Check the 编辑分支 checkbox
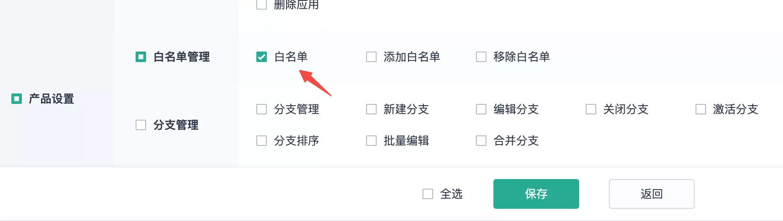The width and height of the screenshot is (783, 221). point(481,109)
